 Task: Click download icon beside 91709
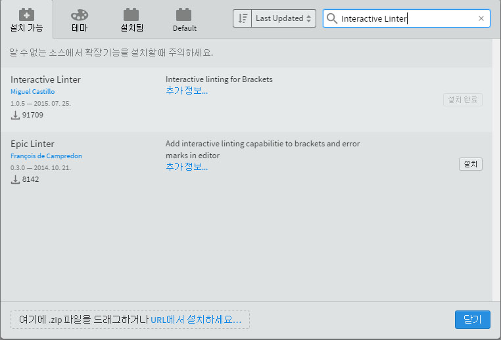15,115
